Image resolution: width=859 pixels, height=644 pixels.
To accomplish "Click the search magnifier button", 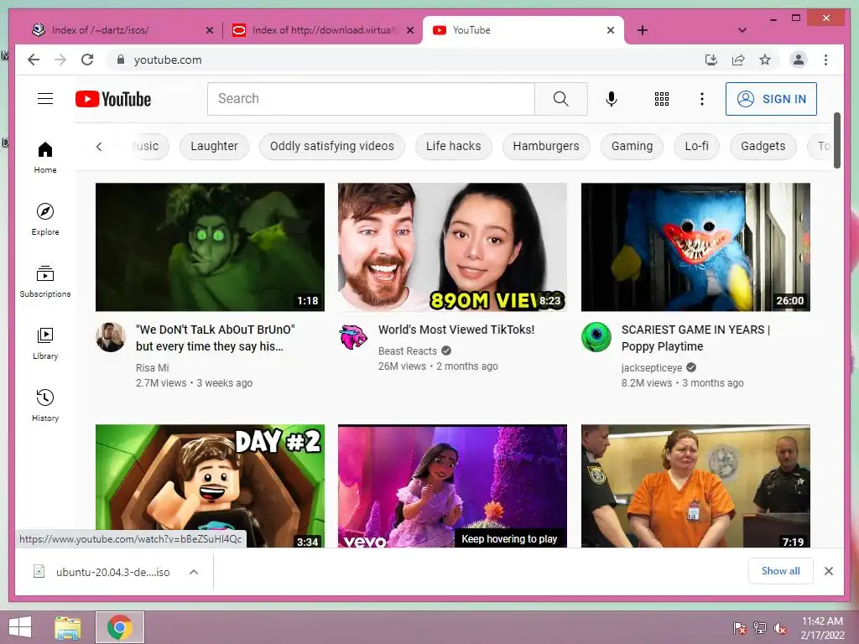I will [560, 99].
